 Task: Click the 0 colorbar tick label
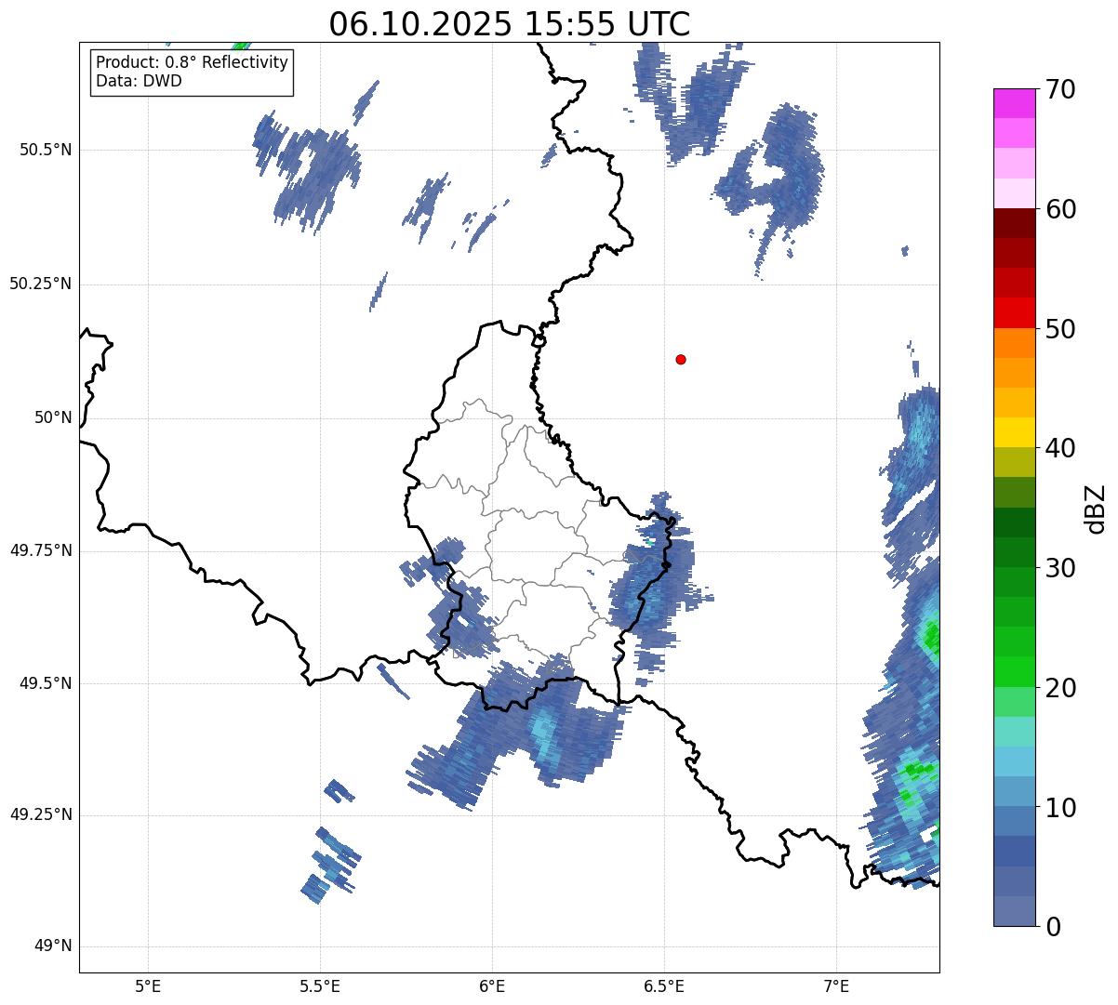pyautogui.click(x=1053, y=927)
